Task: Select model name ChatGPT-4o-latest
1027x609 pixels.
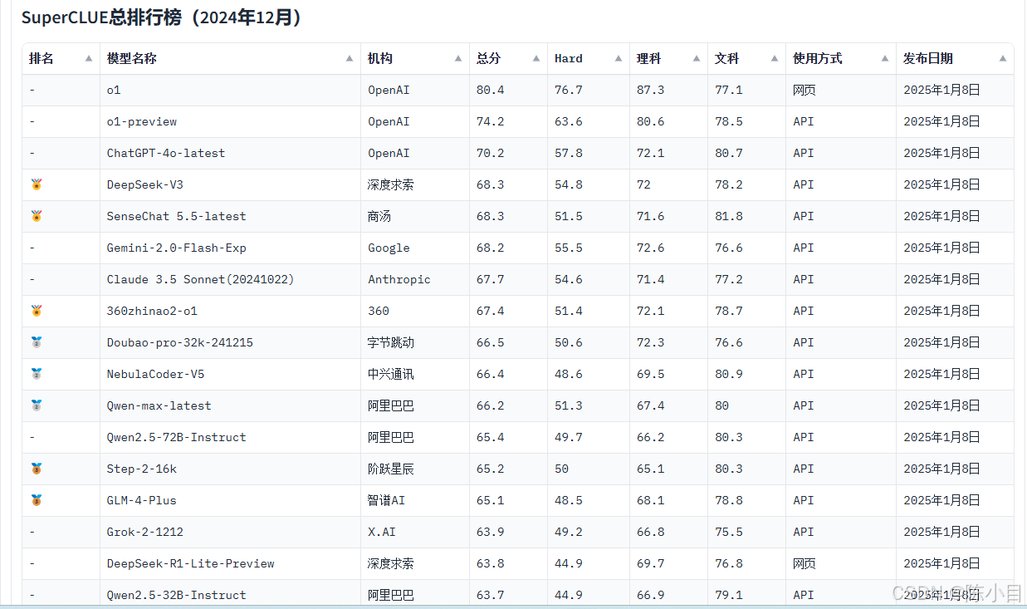Action: (x=166, y=153)
